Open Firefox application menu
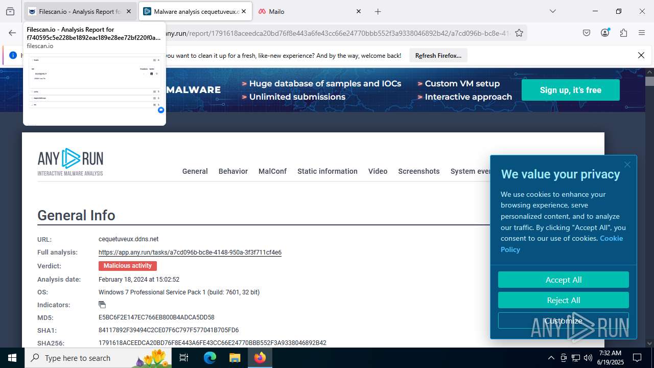The width and height of the screenshot is (654, 368). pos(642,33)
